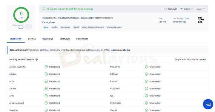215x112 pixels.
Task: Open the Similar dropdown
Action: click(x=187, y=9)
